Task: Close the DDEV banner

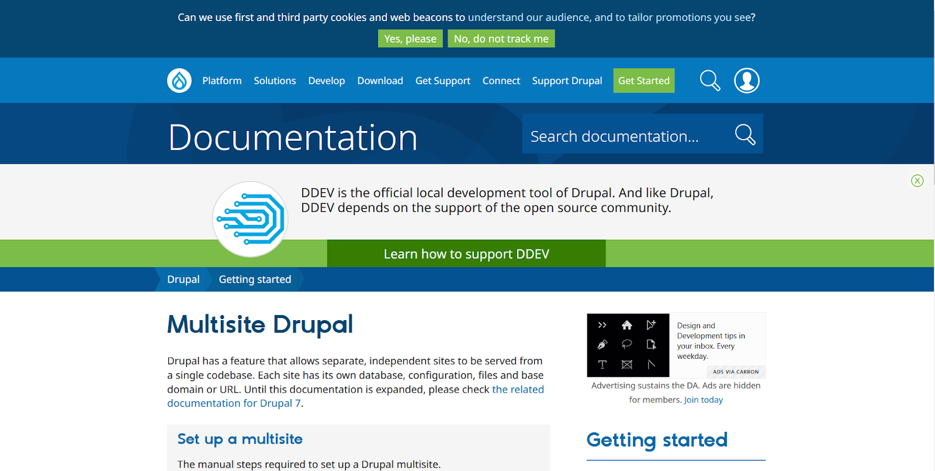Action: (x=917, y=181)
